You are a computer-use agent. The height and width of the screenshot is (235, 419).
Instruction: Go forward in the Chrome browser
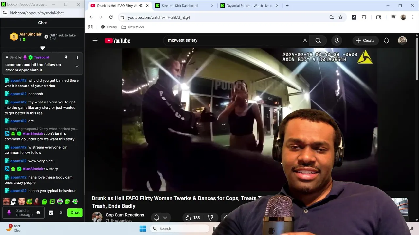[101, 17]
